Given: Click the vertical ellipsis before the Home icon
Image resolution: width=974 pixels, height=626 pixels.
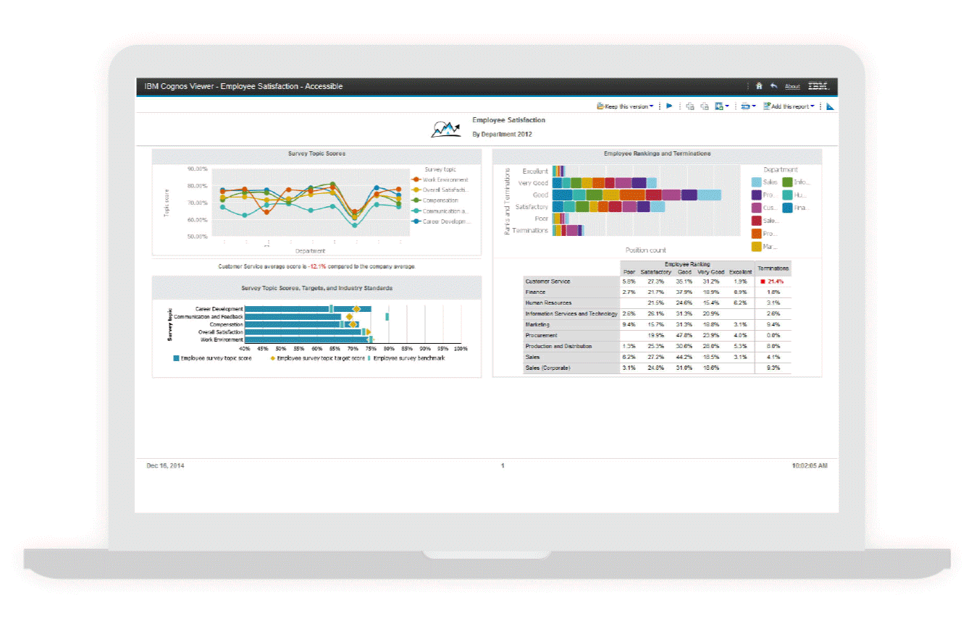Looking at the screenshot, I should tap(748, 86).
